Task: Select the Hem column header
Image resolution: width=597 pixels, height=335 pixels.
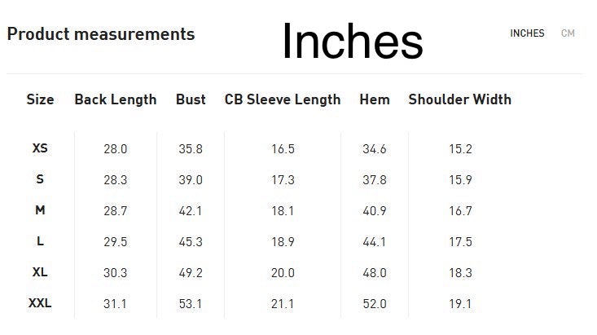Action: [375, 99]
